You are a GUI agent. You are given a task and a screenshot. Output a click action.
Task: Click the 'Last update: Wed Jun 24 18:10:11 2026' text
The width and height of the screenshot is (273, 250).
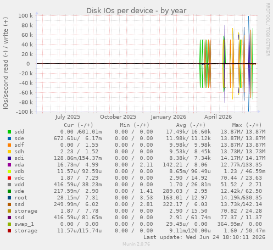pos(204,237)
